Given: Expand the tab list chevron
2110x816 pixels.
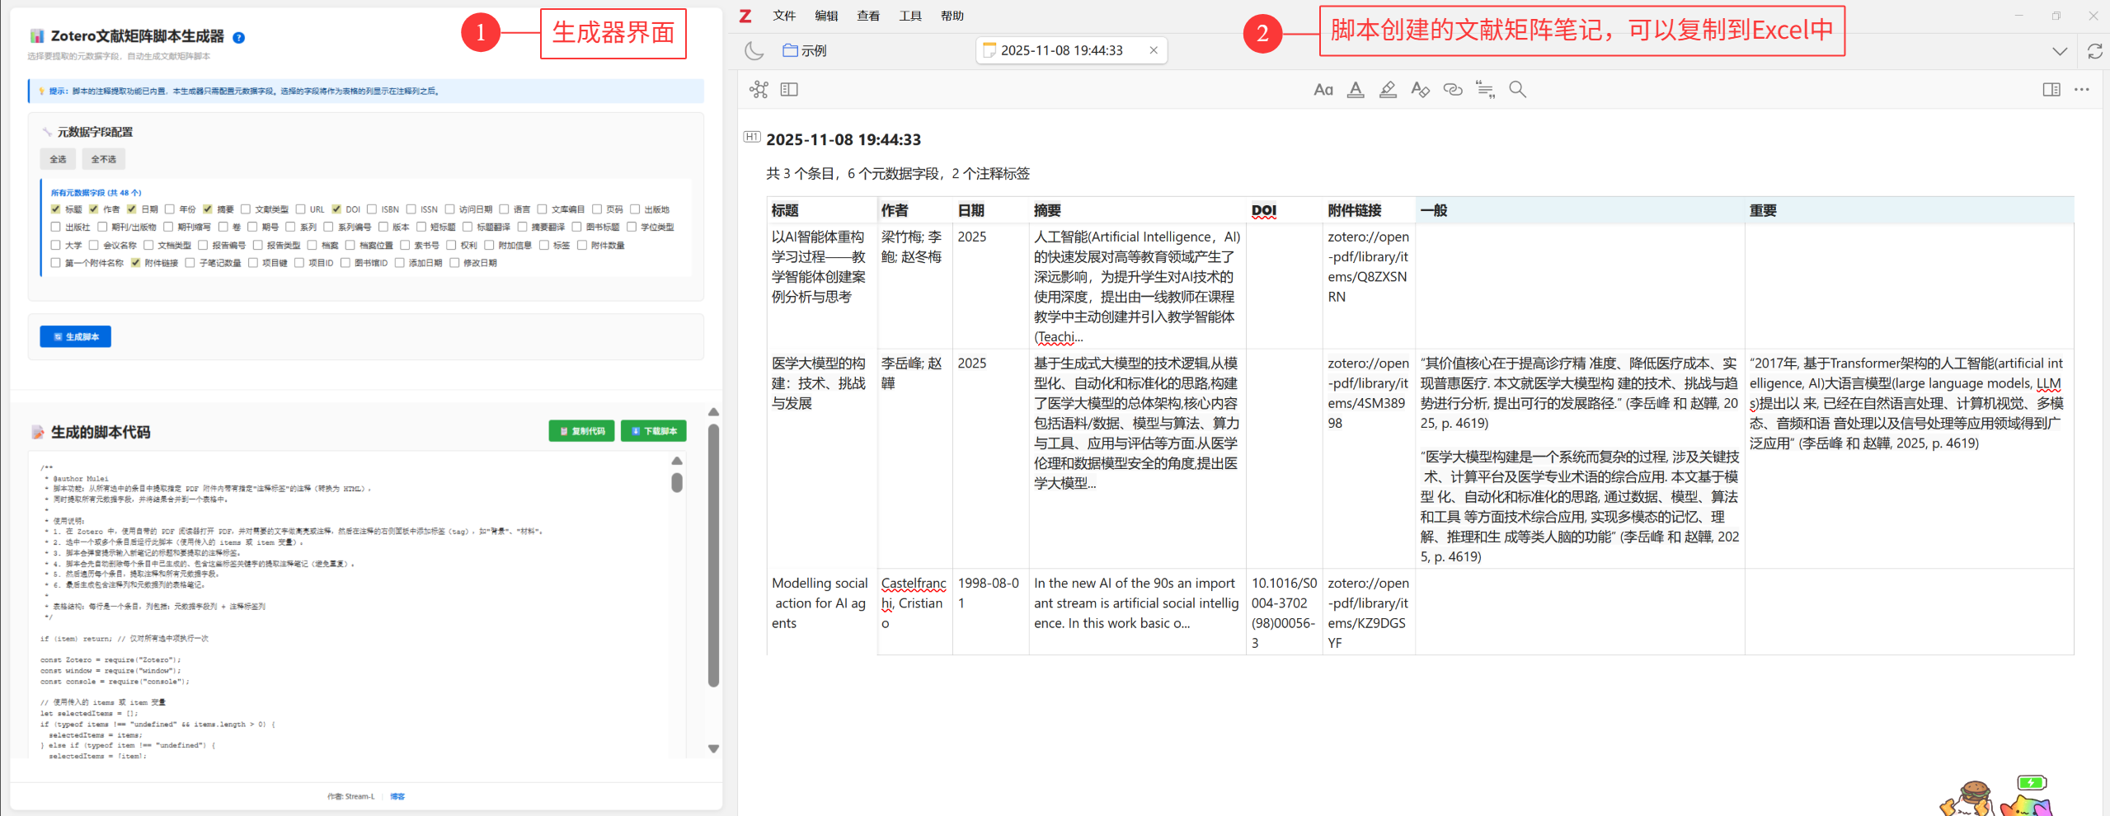Looking at the screenshot, I should click(x=2060, y=51).
